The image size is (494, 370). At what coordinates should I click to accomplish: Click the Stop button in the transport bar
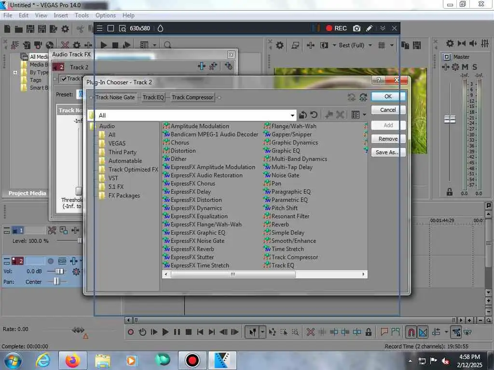pos(189,332)
